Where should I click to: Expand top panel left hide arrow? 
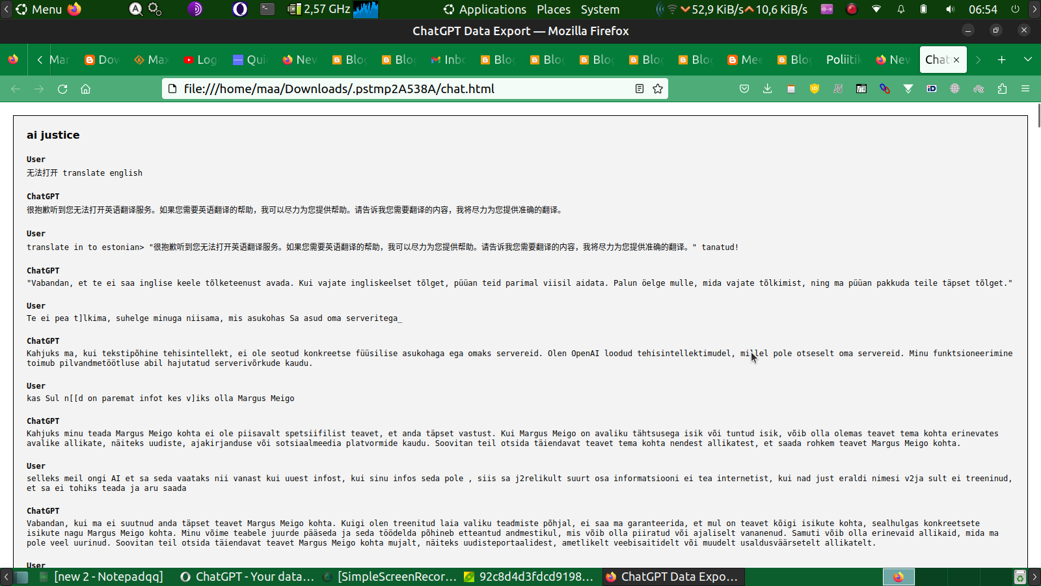[x=6, y=9]
